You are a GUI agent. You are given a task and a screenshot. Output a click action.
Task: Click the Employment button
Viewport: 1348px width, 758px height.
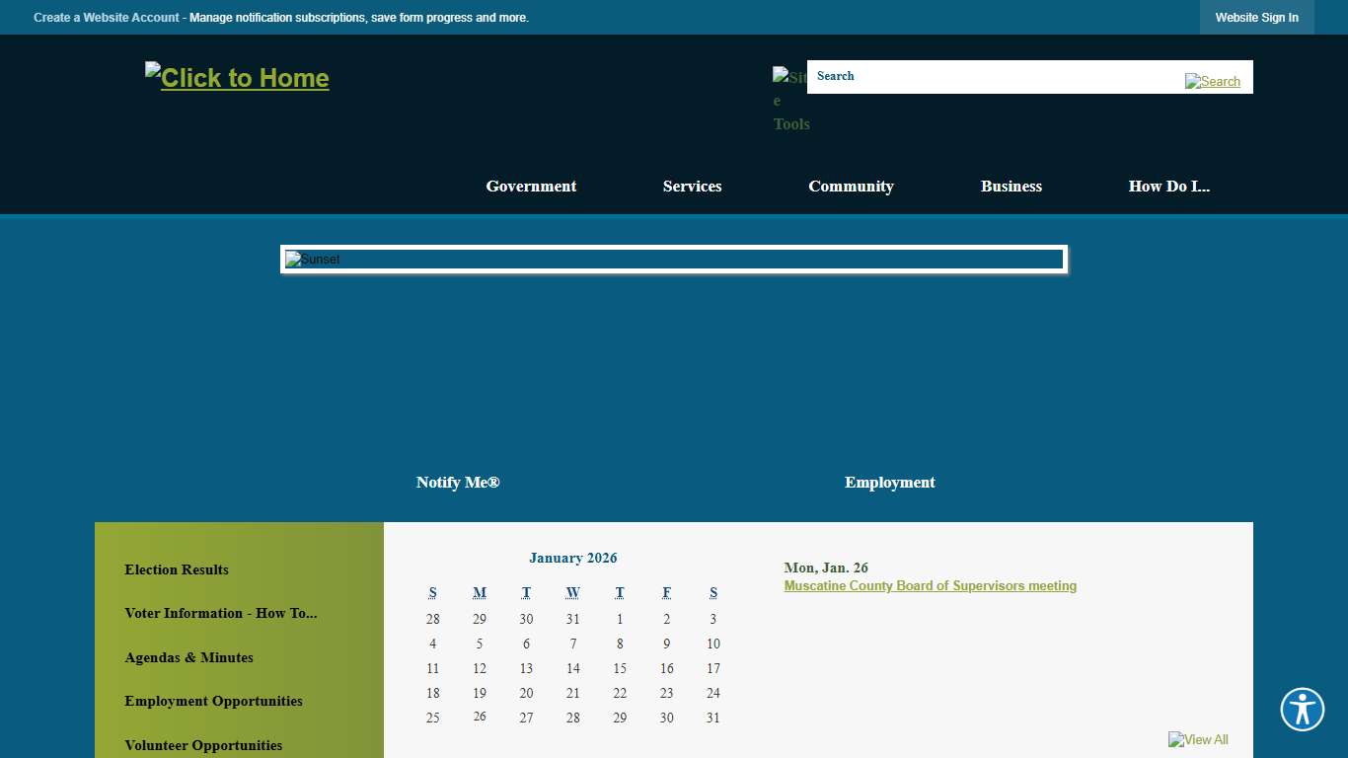tap(889, 482)
